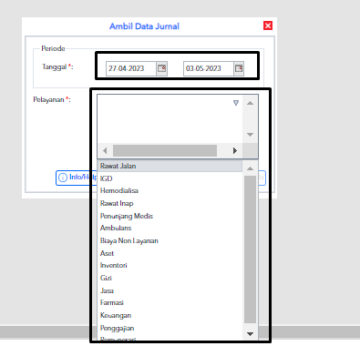The image size is (360, 346).
Task: Click inside the Pelayanan selection box
Action: (170, 119)
